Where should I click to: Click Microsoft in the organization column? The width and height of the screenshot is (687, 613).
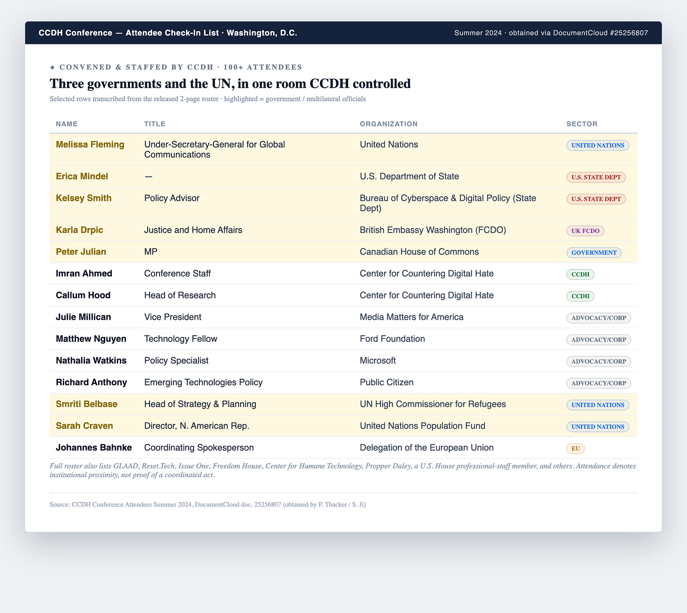(x=378, y=360)
